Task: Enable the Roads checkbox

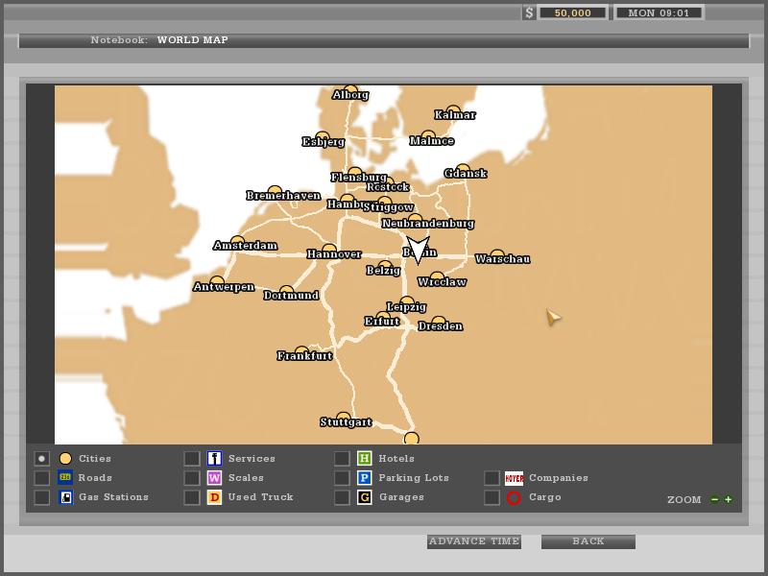Action: [41, 478]
